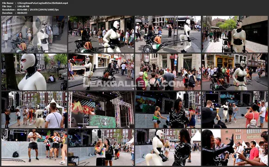This screenshot has height=167, width=269.
Task: Open thumbnail of spectator crowd watching street
Action: 168,72
